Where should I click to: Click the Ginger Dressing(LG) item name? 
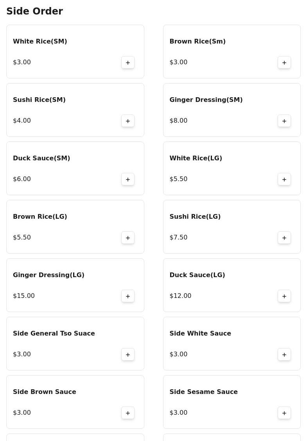[48, 275]
